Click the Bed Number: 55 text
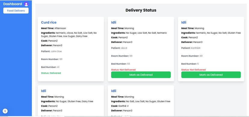This screenshot has width=249, height=117. (x=121, y=64)
